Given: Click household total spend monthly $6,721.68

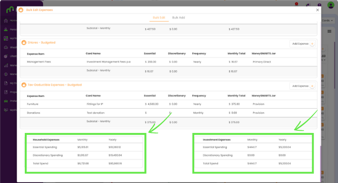Looking at the screenshot, I should click(83, 164).
